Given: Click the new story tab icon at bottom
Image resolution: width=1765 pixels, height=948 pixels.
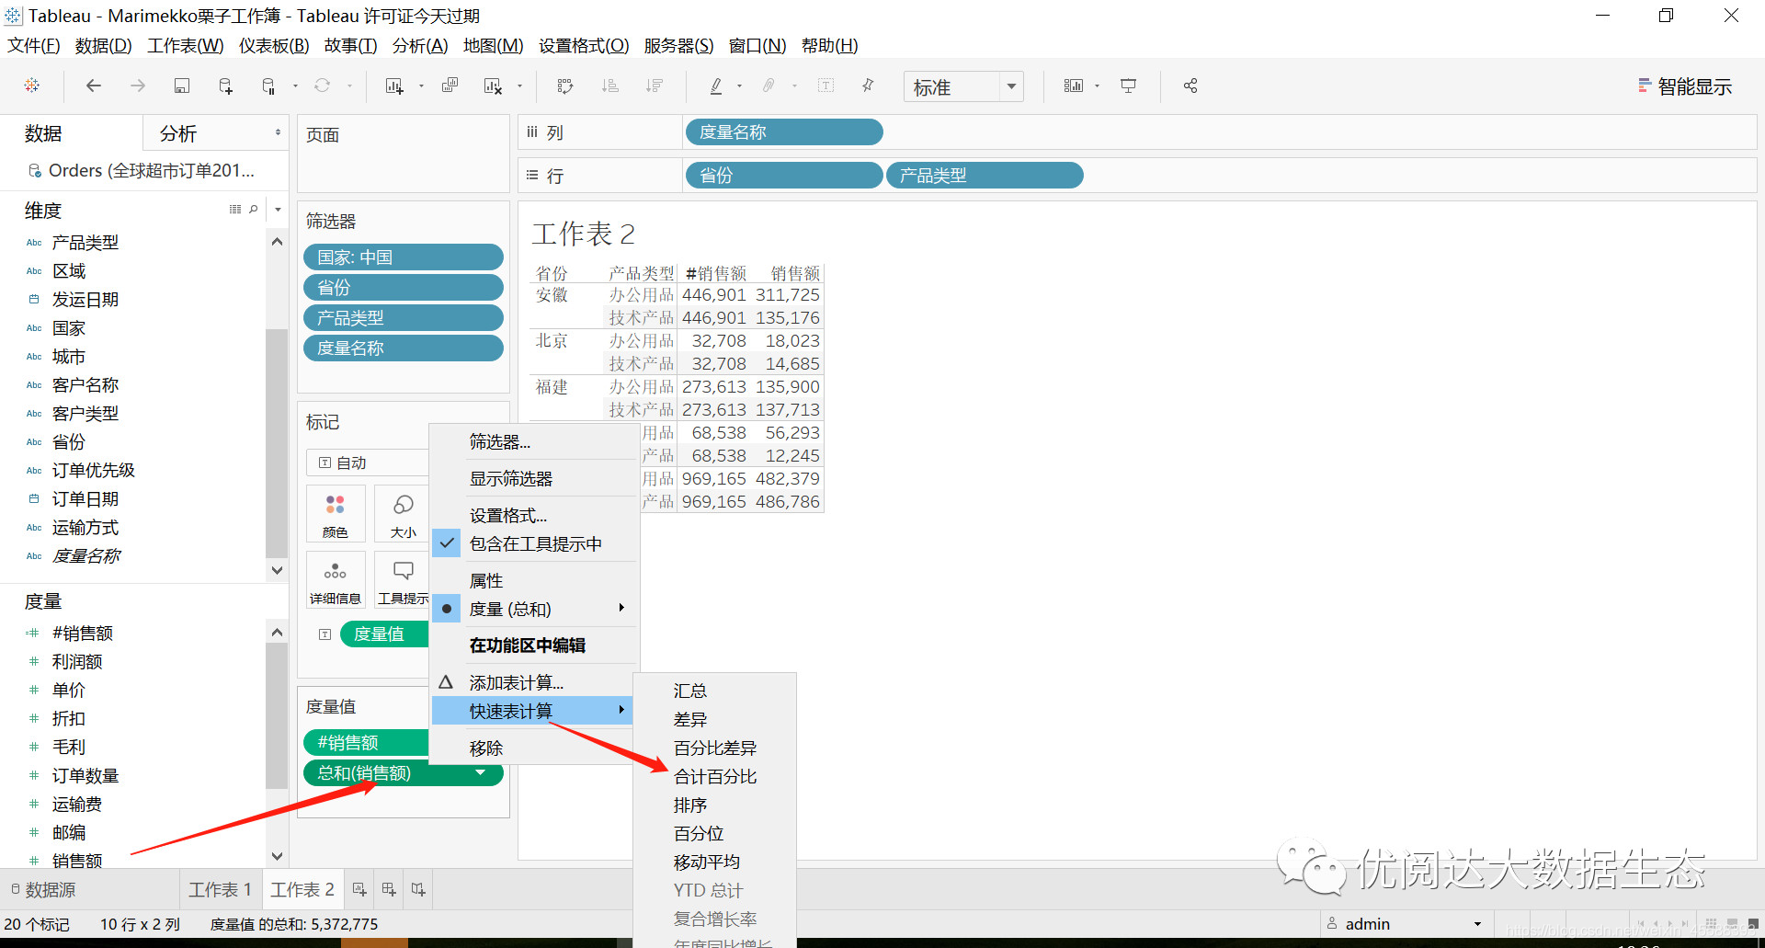Looking at the screenshot, I should point(418,889).
